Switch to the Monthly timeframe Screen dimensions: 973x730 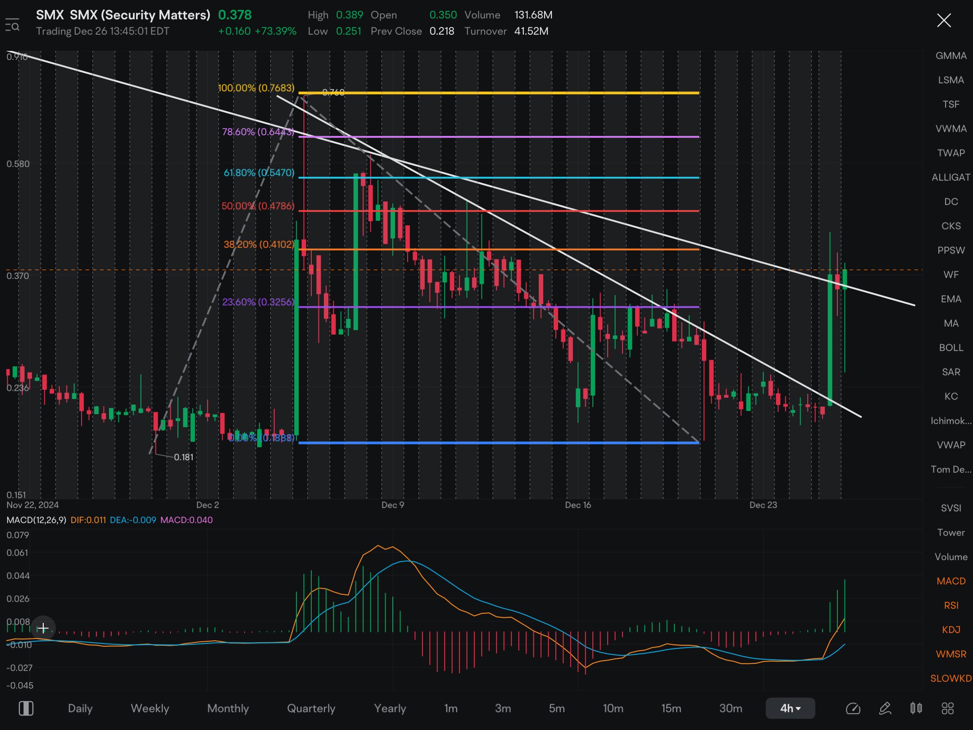(x=228, y=708)
